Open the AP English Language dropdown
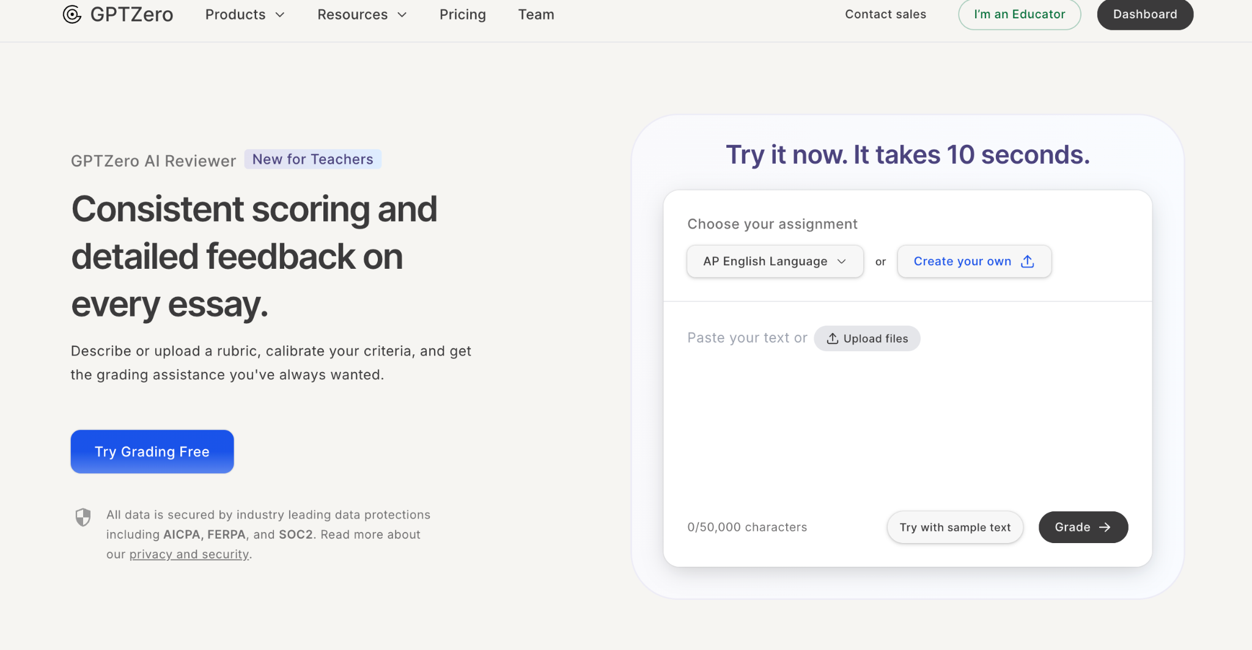 (x=775, y=261)
